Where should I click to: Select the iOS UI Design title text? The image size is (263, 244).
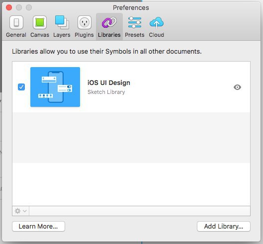109,82
